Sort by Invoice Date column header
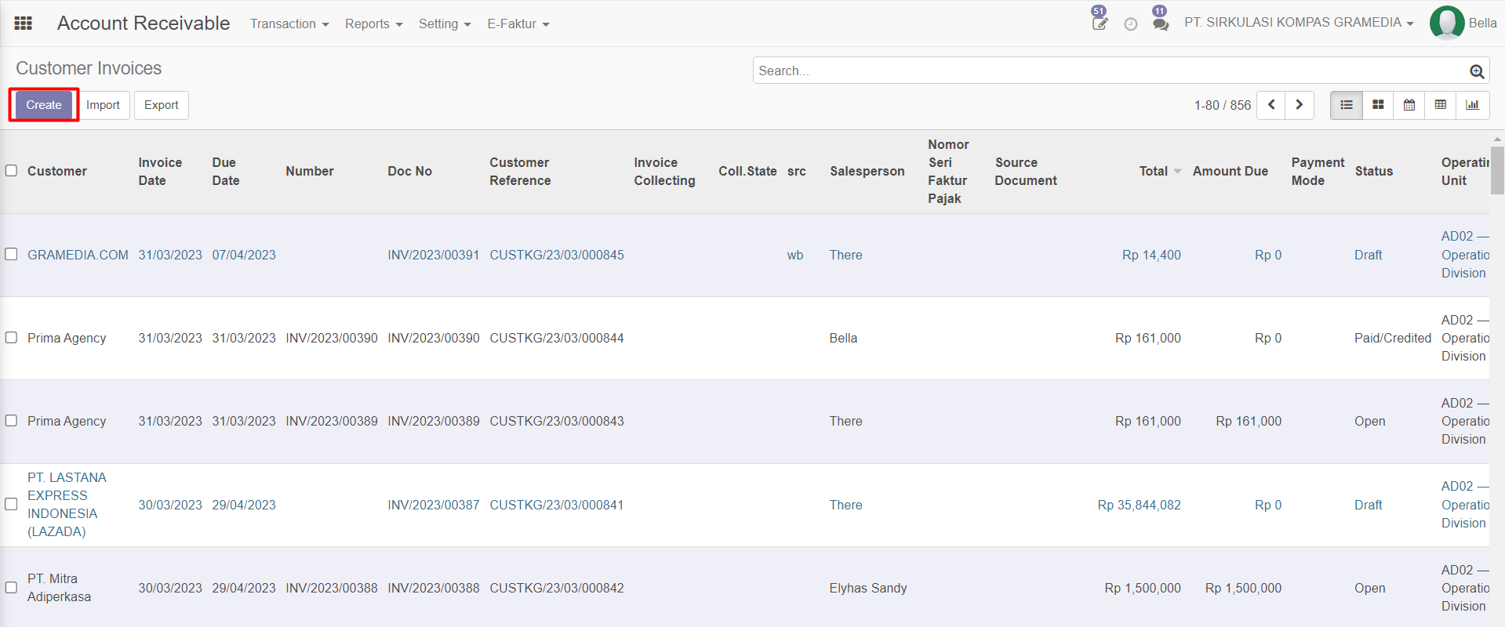The height and width of the screenshot is (627, 1505). click(160, 172)
